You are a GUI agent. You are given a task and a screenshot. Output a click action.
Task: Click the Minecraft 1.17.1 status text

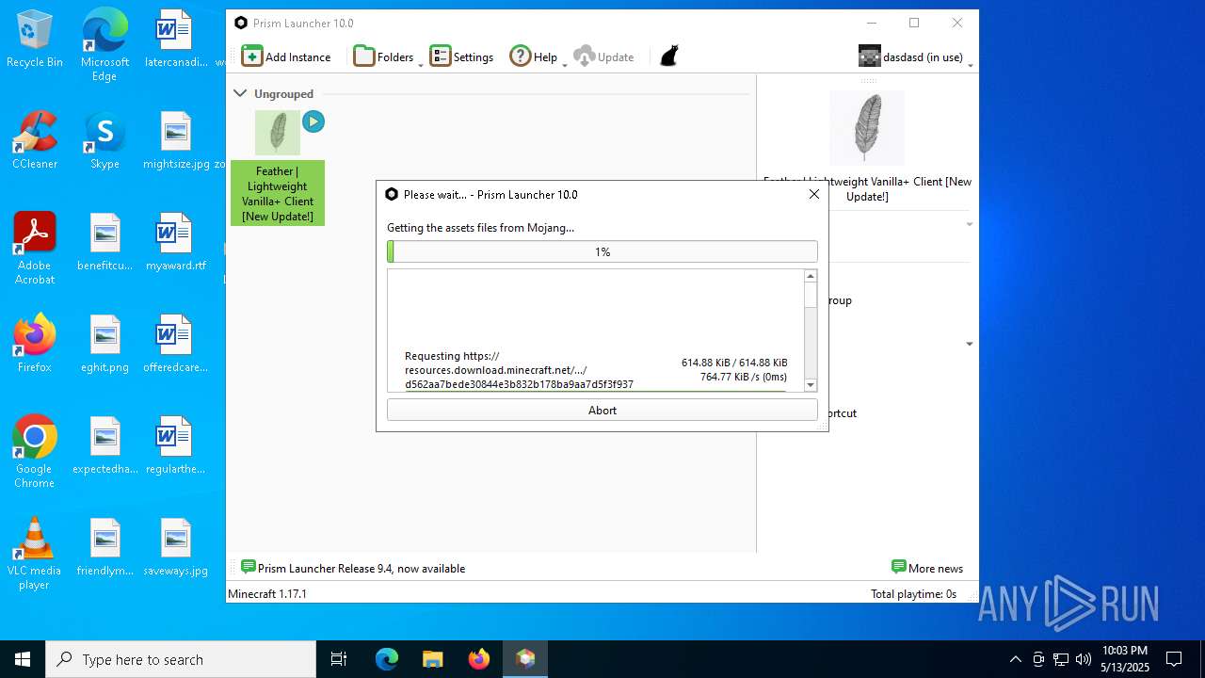pyautogui.click(x=268, y=593)
